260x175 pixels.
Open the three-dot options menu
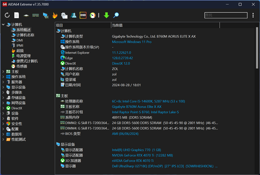(x=253, y=15)
